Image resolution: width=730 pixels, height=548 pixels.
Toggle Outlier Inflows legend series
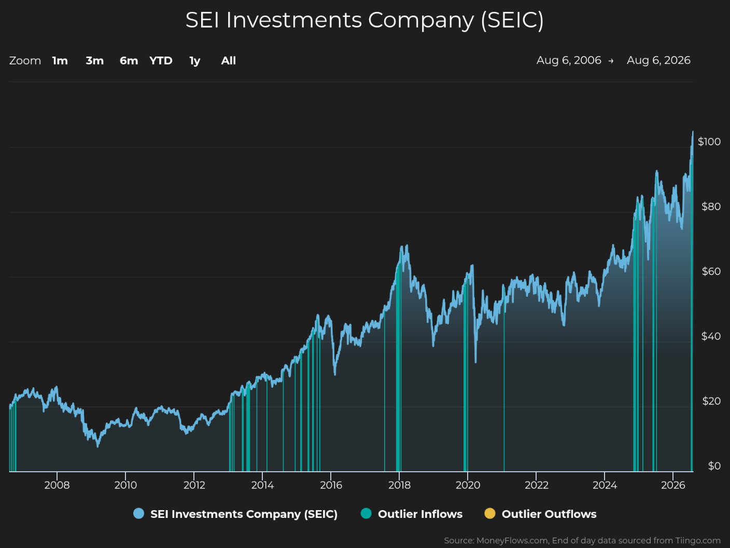point(412,514)
